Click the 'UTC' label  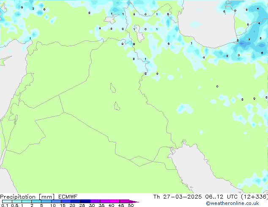click(232, 197)
